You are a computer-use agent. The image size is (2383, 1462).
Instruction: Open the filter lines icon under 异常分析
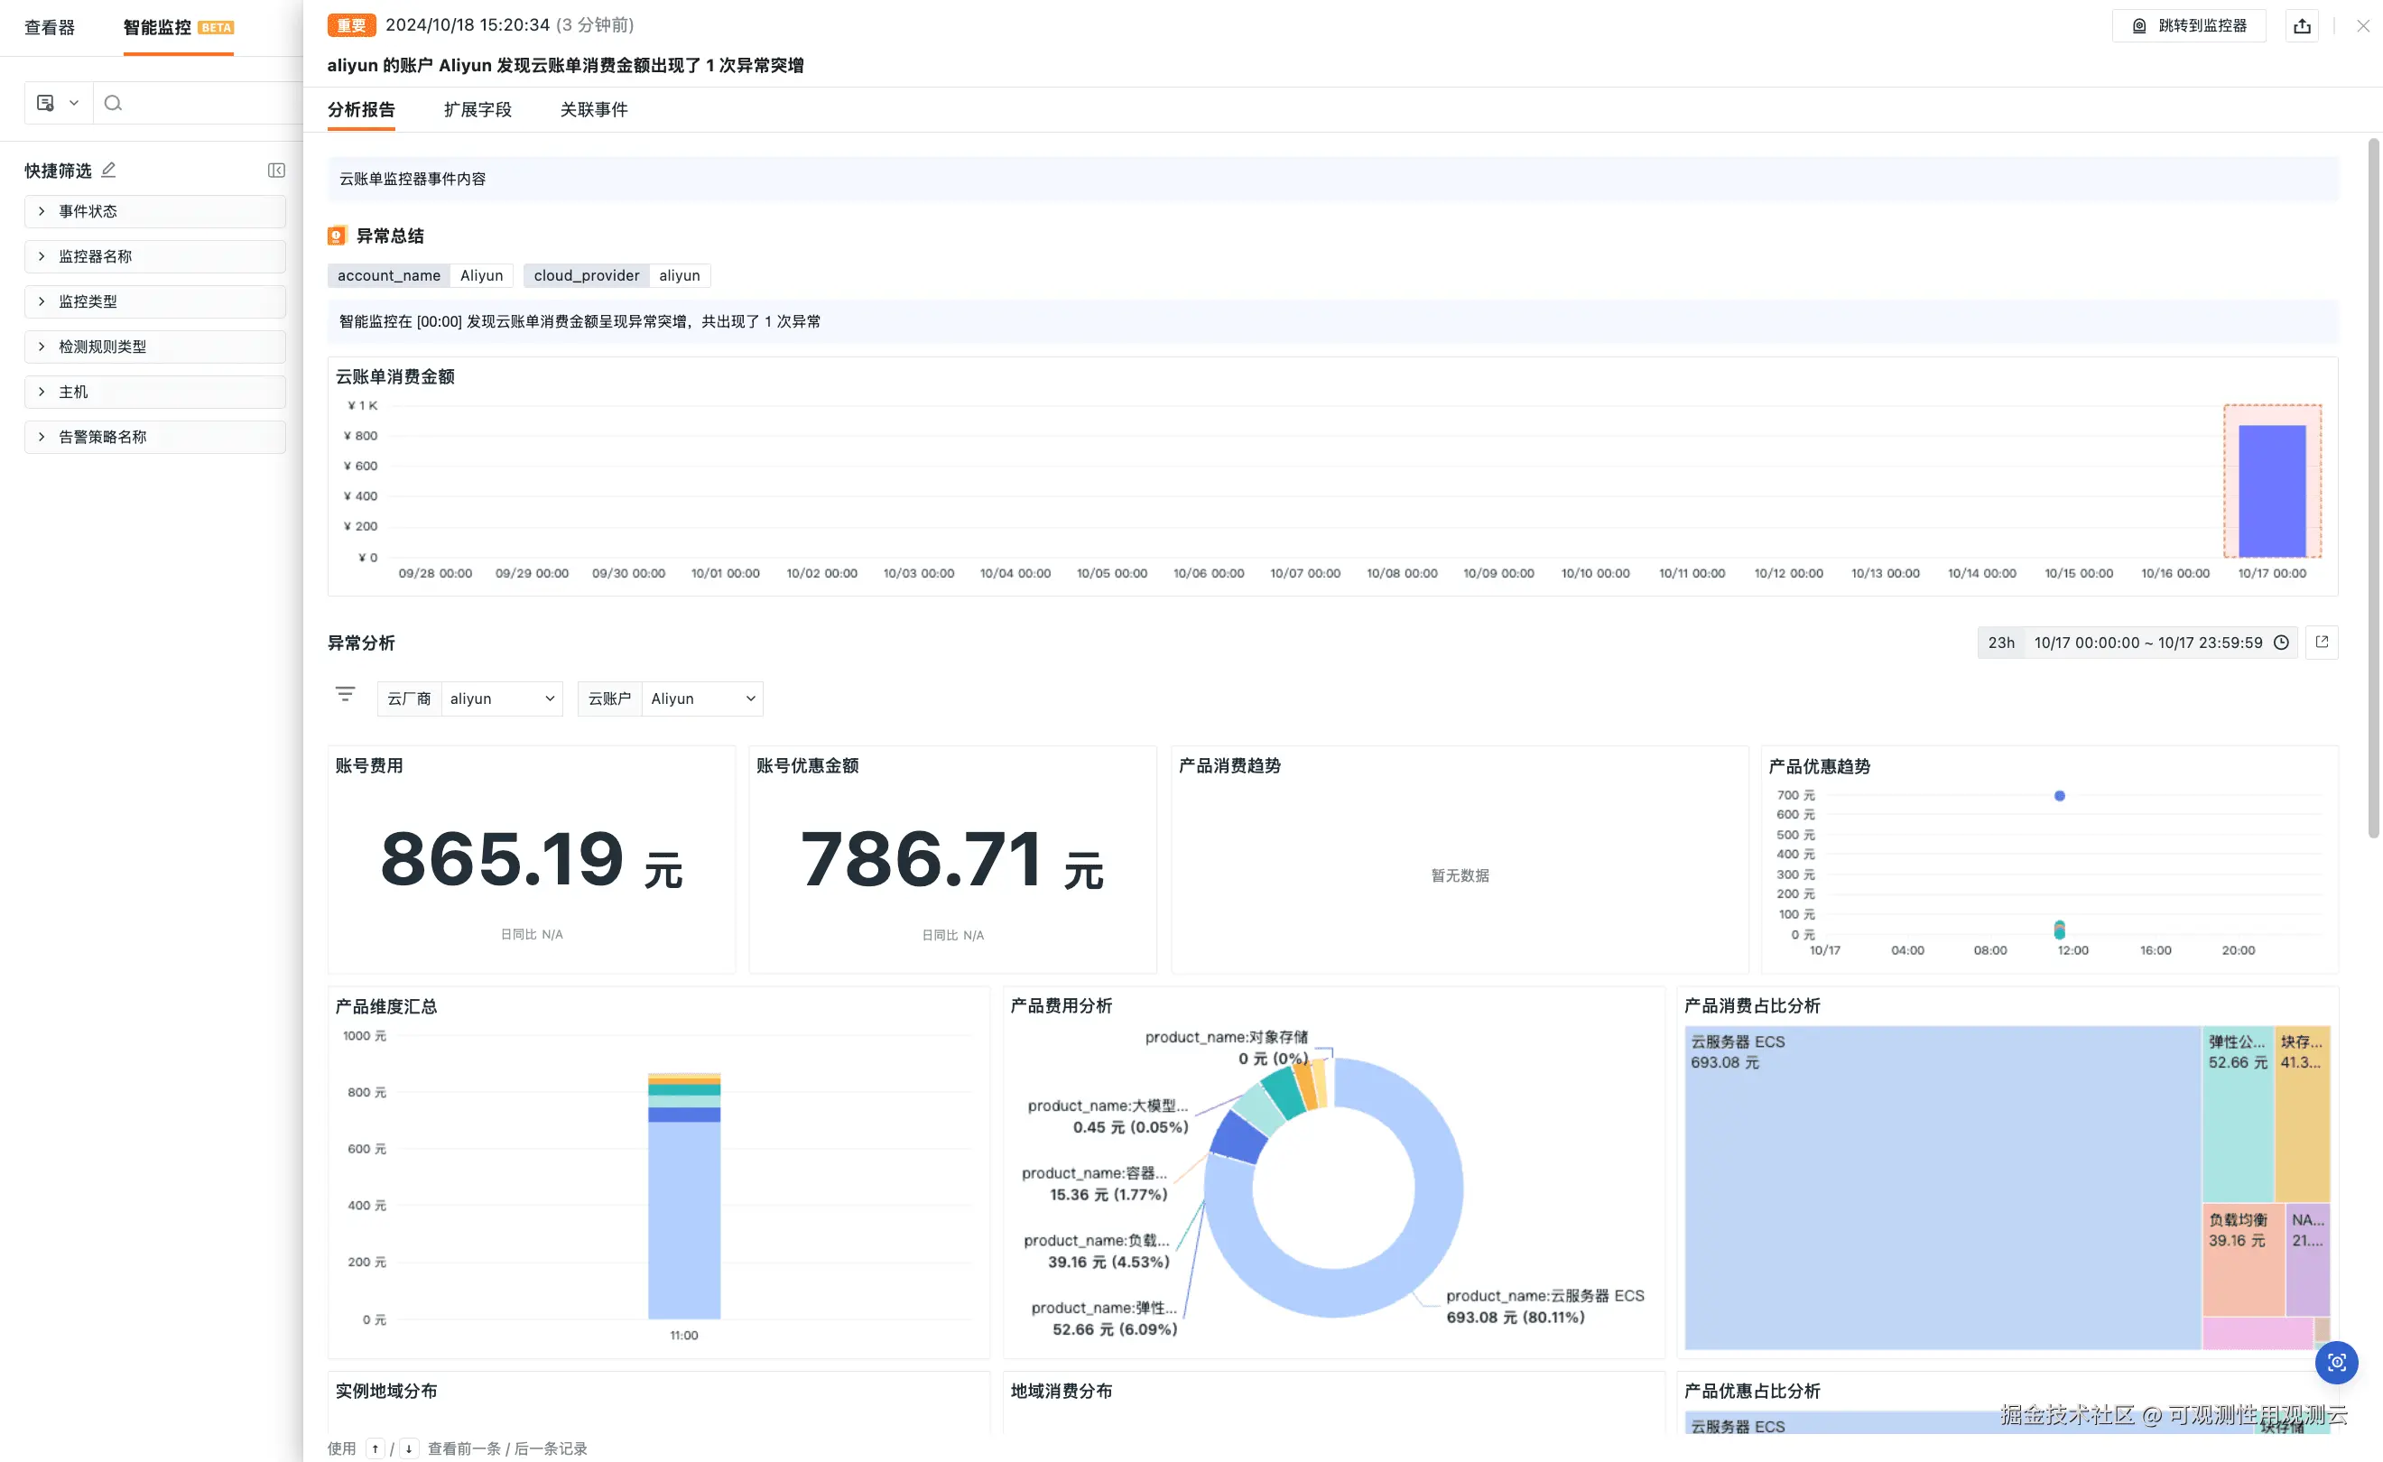coord(345,694)
